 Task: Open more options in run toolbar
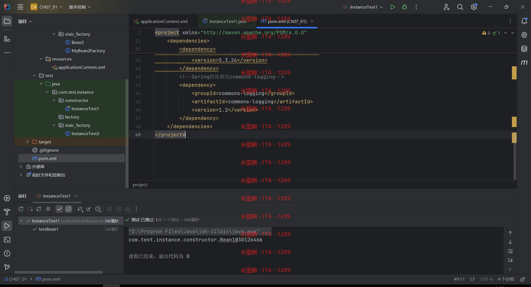coord(136,209)
